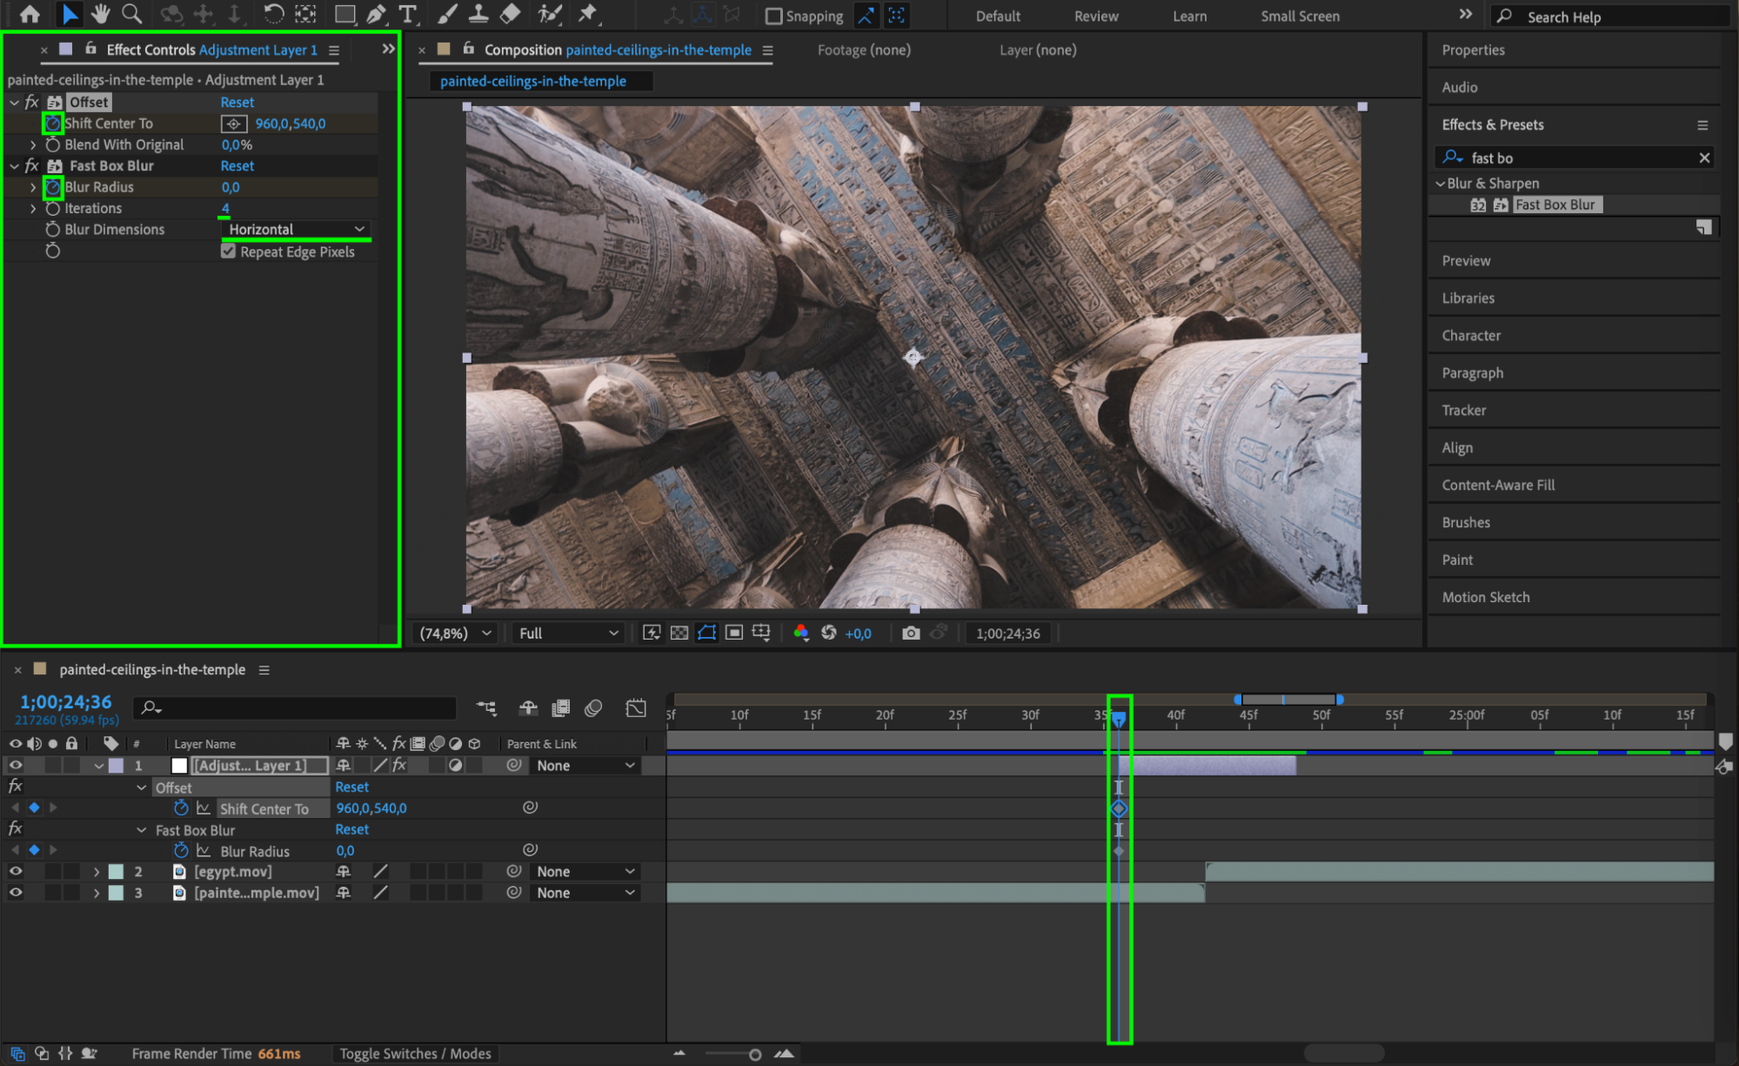This screenshot has width=1739, height=1066.
Task: Click the Home icon
Action: tap(30, 14)
